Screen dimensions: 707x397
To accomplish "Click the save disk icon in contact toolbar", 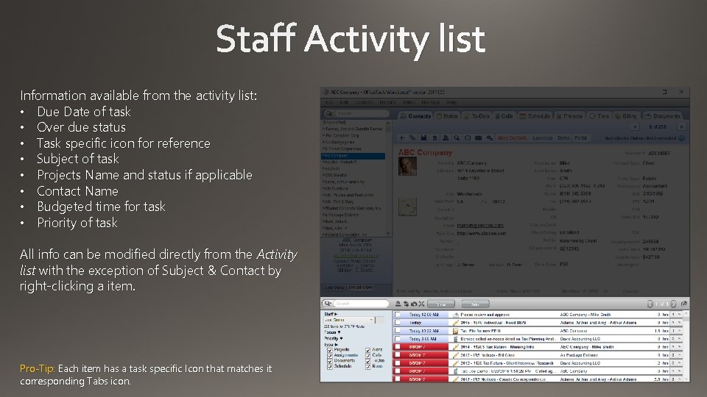I will 423,137.
